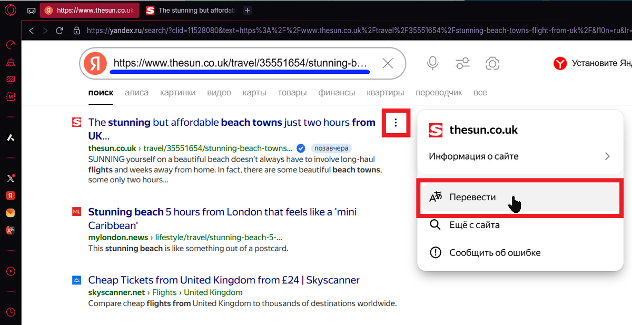Open the player icon in the sidebar
632x325 pixels.
click(11, 271)
